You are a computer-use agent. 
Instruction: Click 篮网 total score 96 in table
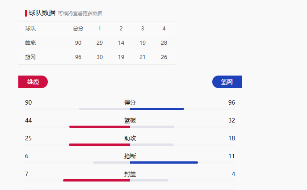point(78,57)
